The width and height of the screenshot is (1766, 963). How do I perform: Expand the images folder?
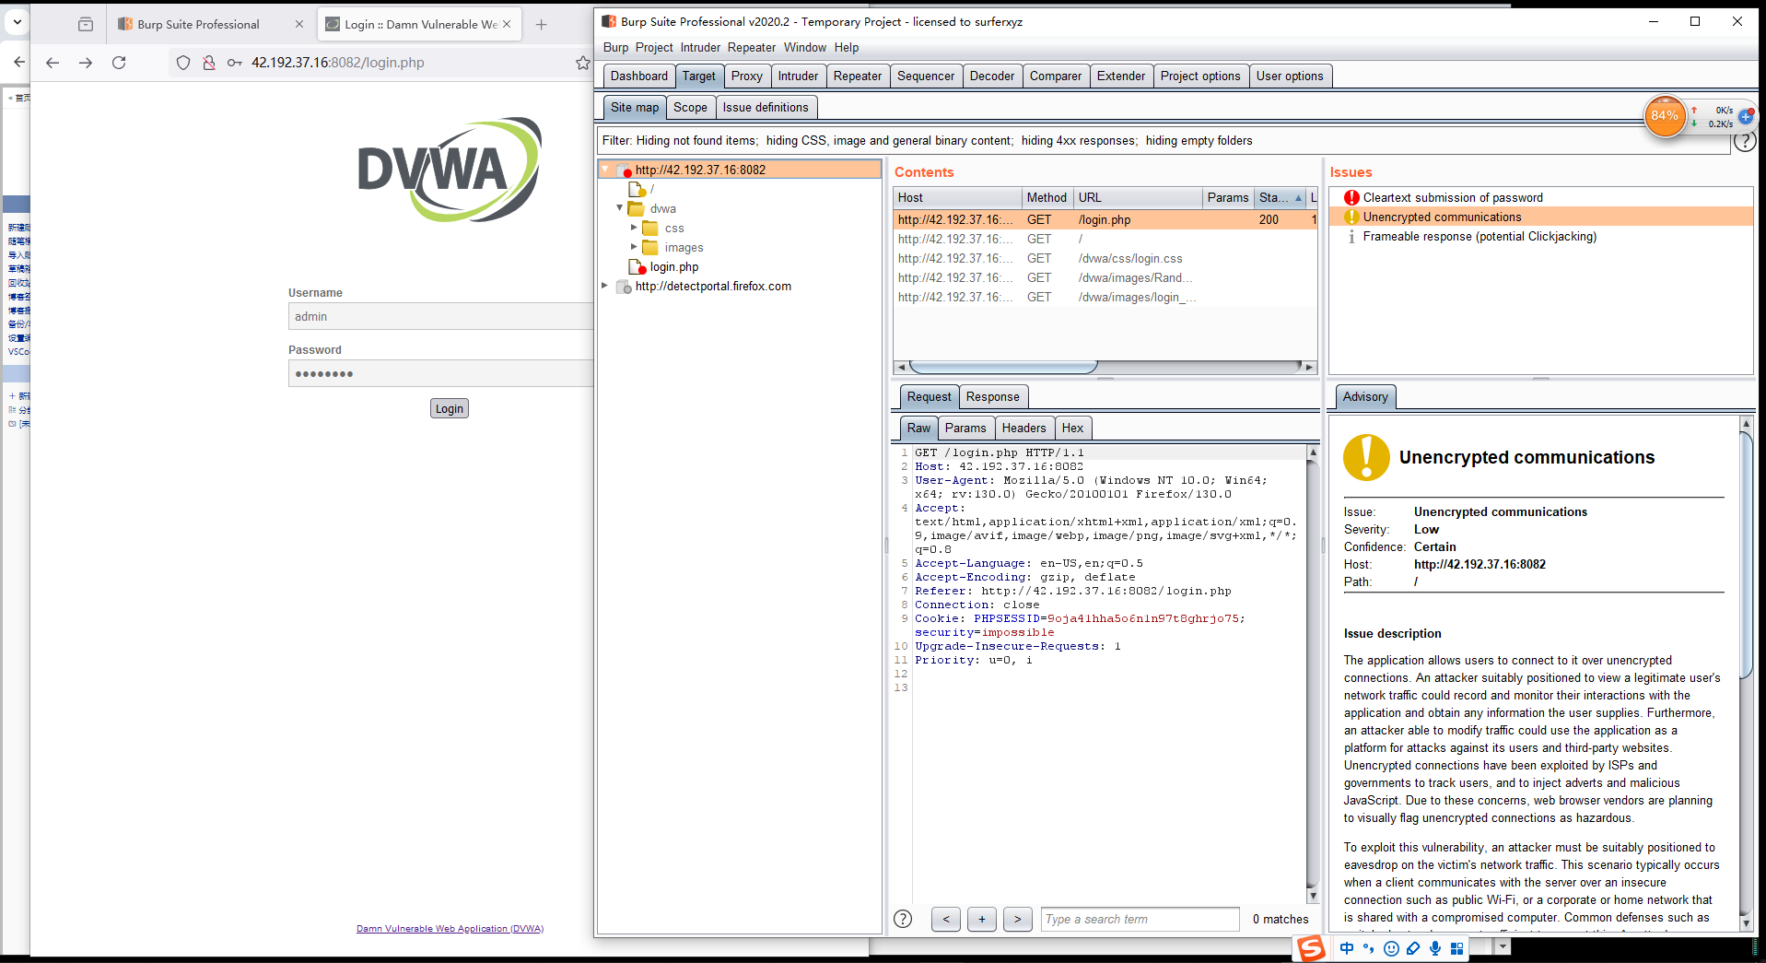click(x=634, y=247)
